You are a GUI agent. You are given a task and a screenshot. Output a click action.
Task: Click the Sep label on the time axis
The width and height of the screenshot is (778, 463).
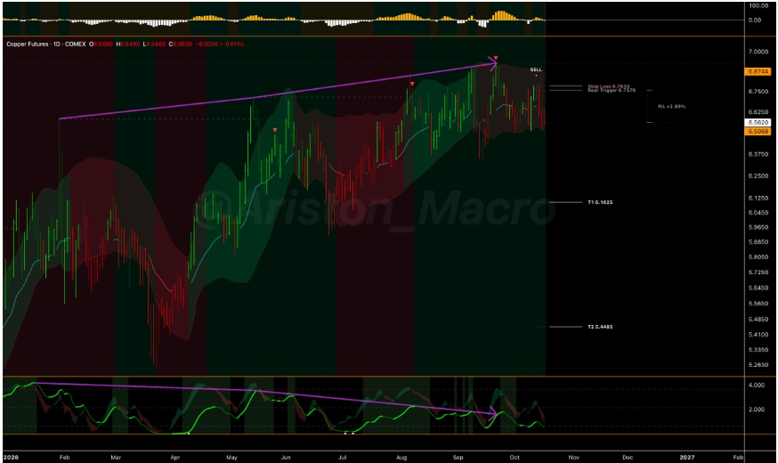[x=458, y=457]
